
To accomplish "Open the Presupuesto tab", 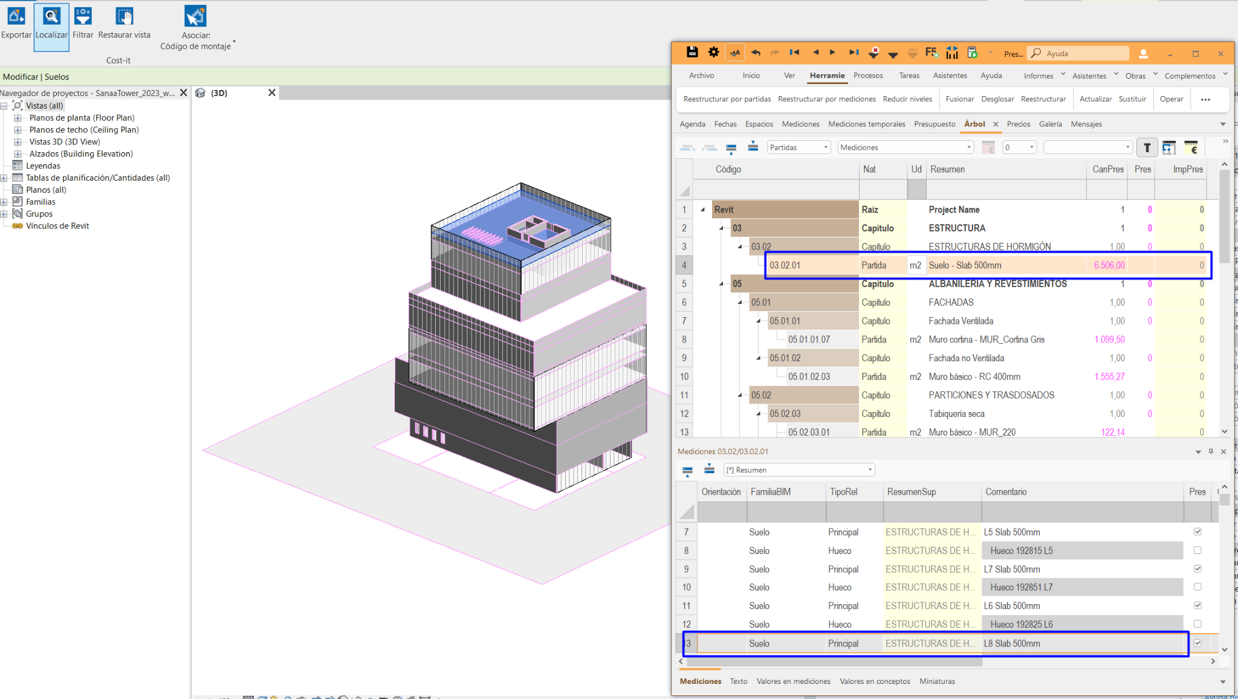I will coord(935,124).
